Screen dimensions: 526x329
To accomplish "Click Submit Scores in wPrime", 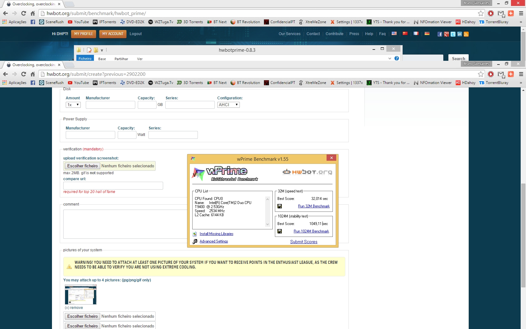I will [304, 242].
